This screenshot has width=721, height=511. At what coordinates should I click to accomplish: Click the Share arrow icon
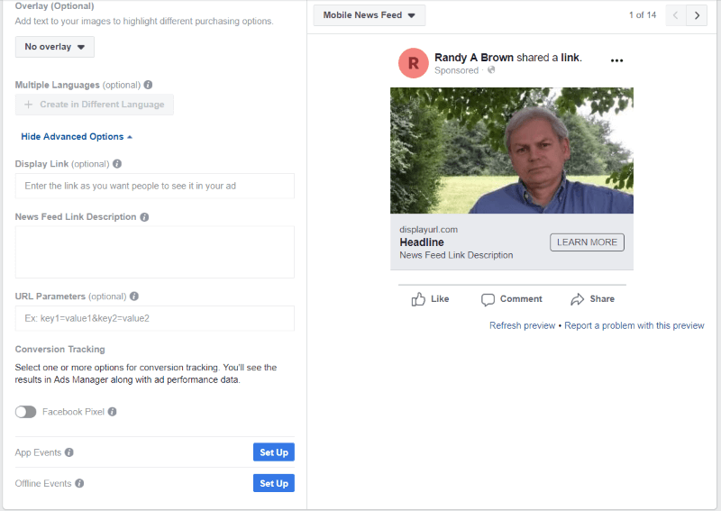tap(577, 299)
